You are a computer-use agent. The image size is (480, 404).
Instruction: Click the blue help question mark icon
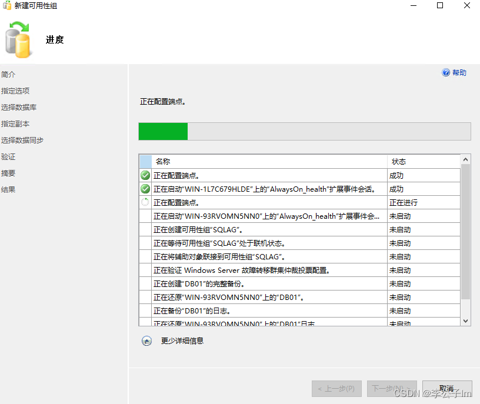[446, 72]
